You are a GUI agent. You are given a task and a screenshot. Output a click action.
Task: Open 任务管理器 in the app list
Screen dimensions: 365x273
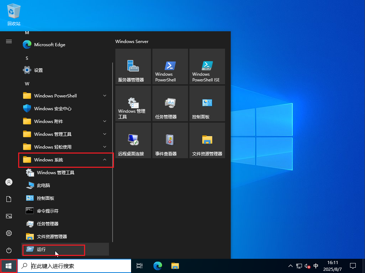click(65, 224)
